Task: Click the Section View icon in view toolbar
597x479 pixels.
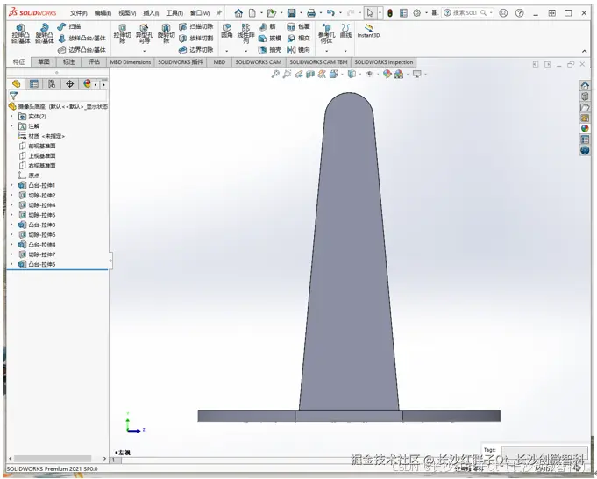Action: click(x=310, y=74)
